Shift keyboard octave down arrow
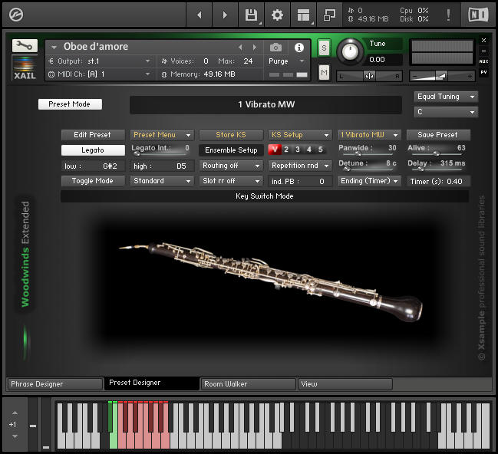The width and height of the screenshot is (498, 454). (x=15, y=436)
